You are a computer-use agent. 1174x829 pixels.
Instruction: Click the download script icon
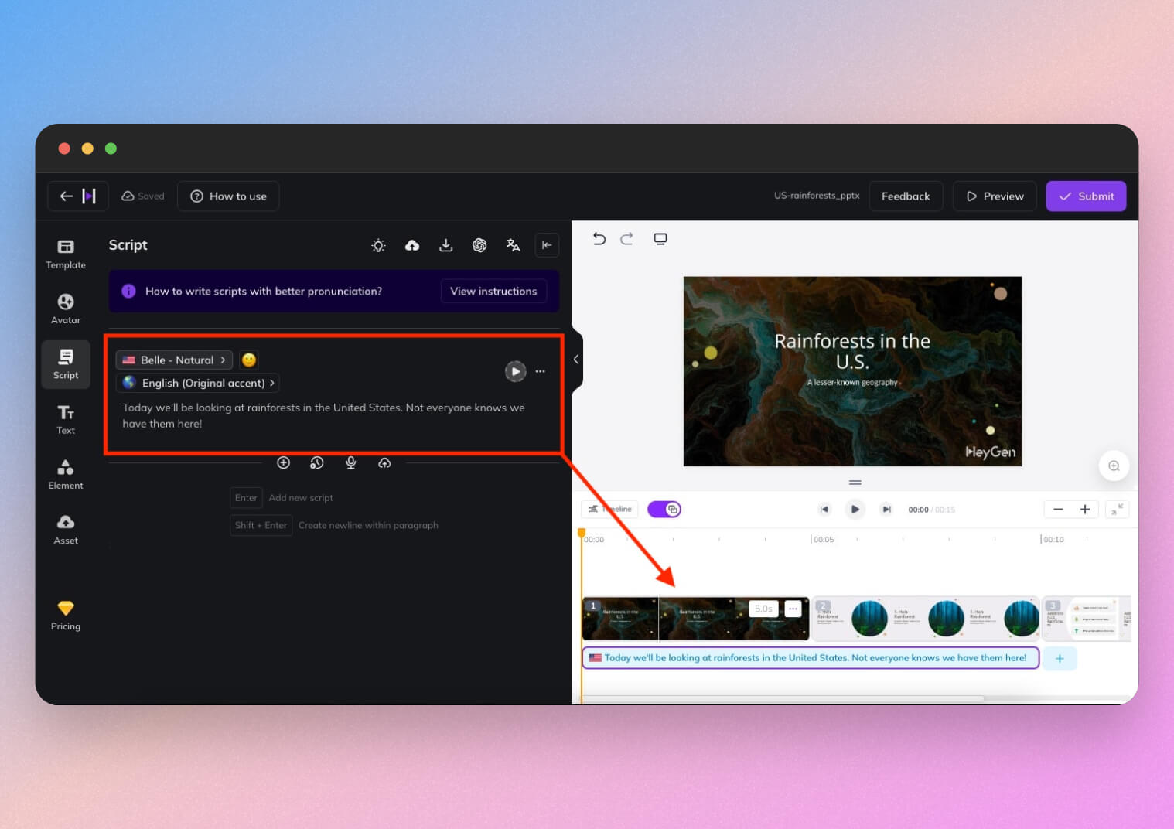(x=446, y=245)
